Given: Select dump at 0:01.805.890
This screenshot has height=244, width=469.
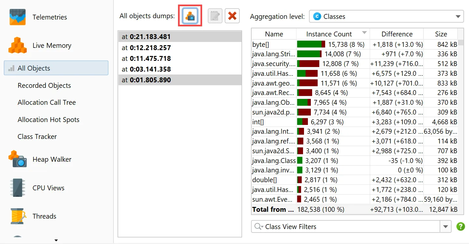Looking at the screenshot, I should pyautogui.click(x=180, y=80).
